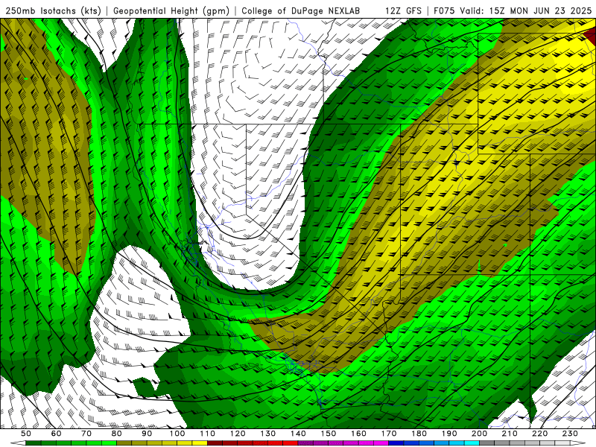The width and height of the screenshot is (596, 447).
Task: Click the legend value 160
Action: pyautogui.click(x=358, y=434)
